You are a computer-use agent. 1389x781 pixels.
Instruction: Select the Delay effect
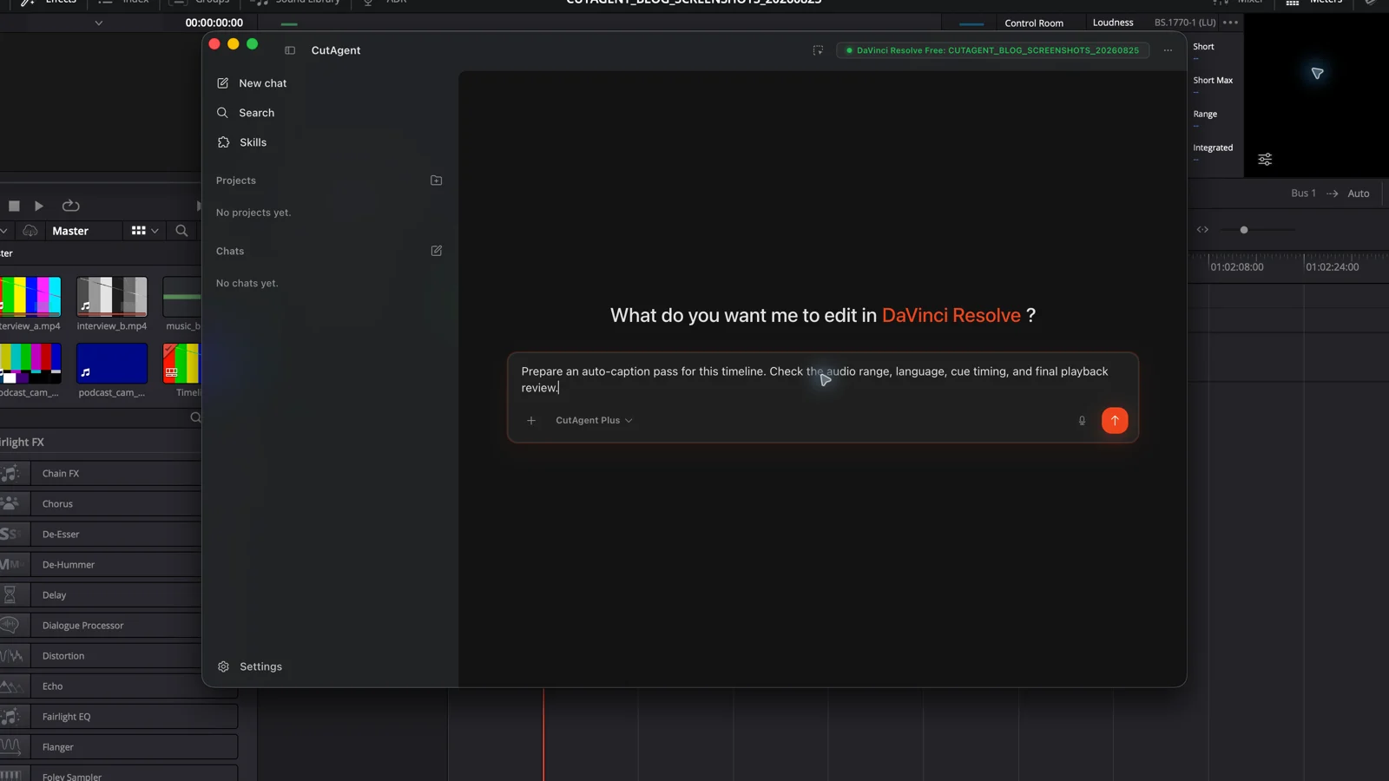click(118, 595)
